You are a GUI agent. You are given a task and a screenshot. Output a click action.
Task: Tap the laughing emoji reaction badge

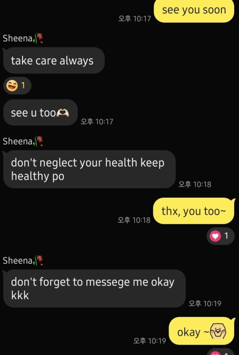tap(17, 86)
